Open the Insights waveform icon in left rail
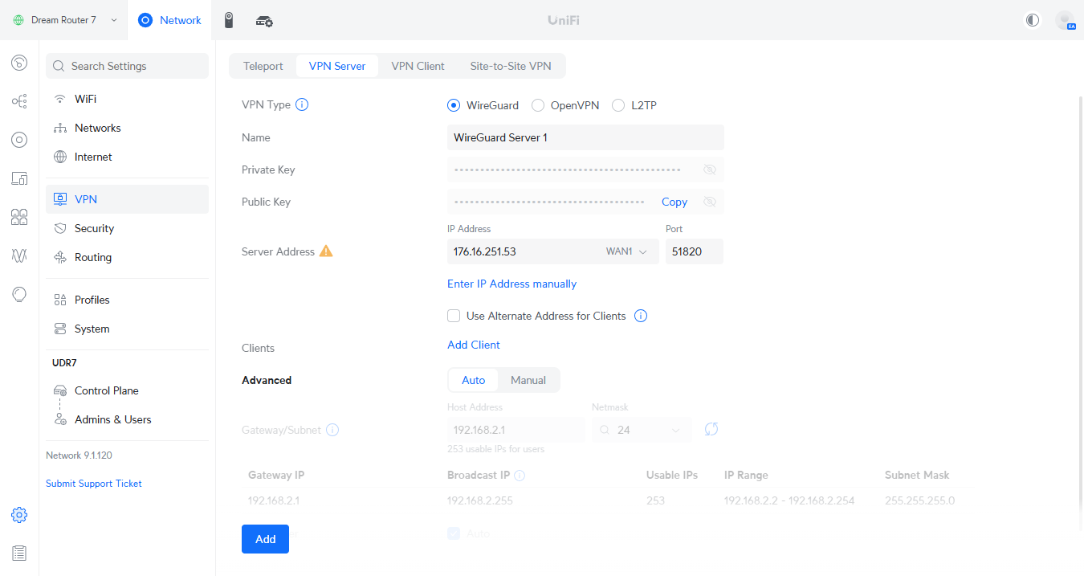Screen dimensions: 1084x576 pos(19,255)
